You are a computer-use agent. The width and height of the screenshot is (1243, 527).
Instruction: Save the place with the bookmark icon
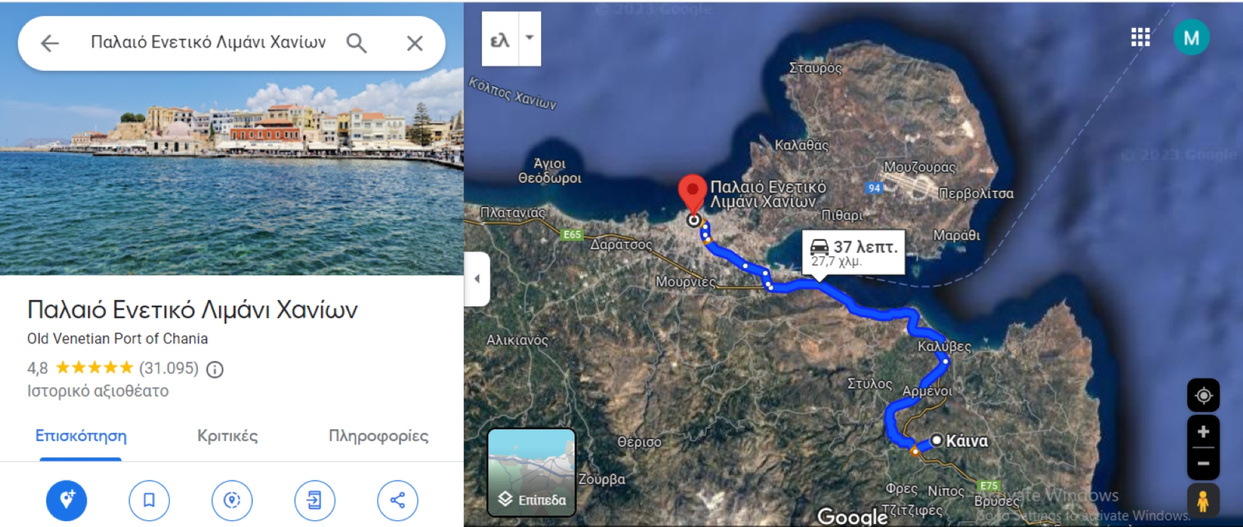149,500
